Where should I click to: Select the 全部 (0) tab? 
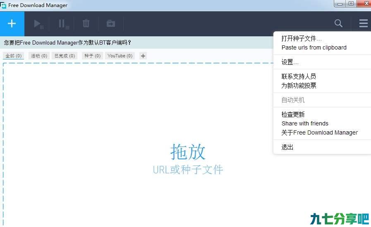(14, 56)
